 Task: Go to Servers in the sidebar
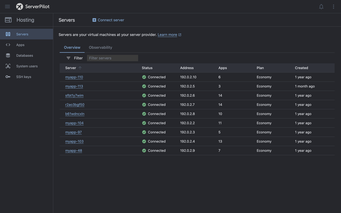(x=26, y=34)
